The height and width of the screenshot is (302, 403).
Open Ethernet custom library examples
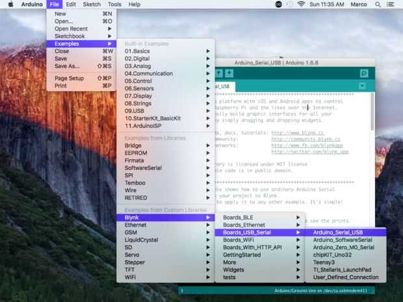point(166,225)
